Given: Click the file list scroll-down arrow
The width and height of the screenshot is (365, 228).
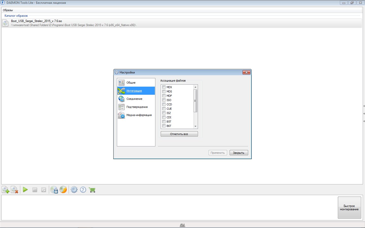Looking at the screenshot, I should [x=195, y=126].
